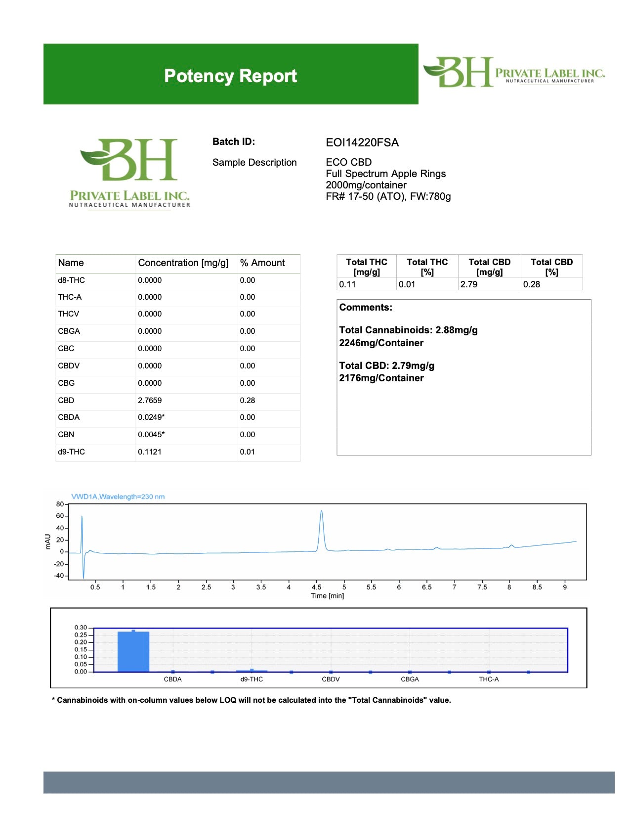The image size is (630, 816).
Task: Click the "d9-THC" label under the bar chart
Action: pyautogui.click(x=252, y=679)
